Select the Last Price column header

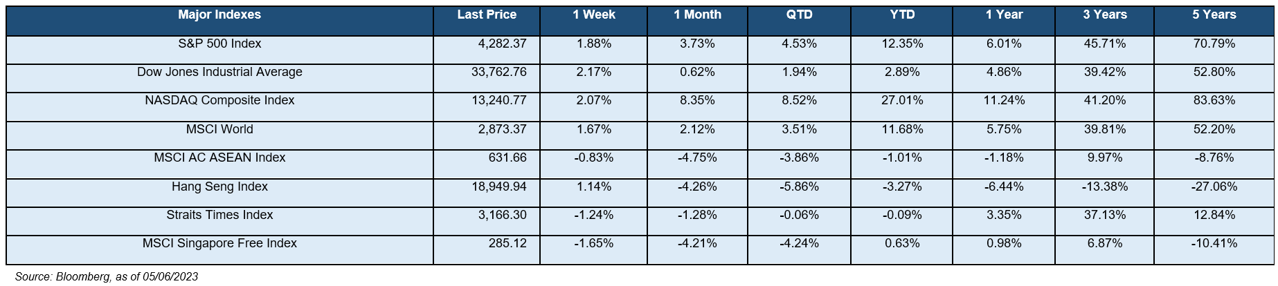[x=487, y=15]
